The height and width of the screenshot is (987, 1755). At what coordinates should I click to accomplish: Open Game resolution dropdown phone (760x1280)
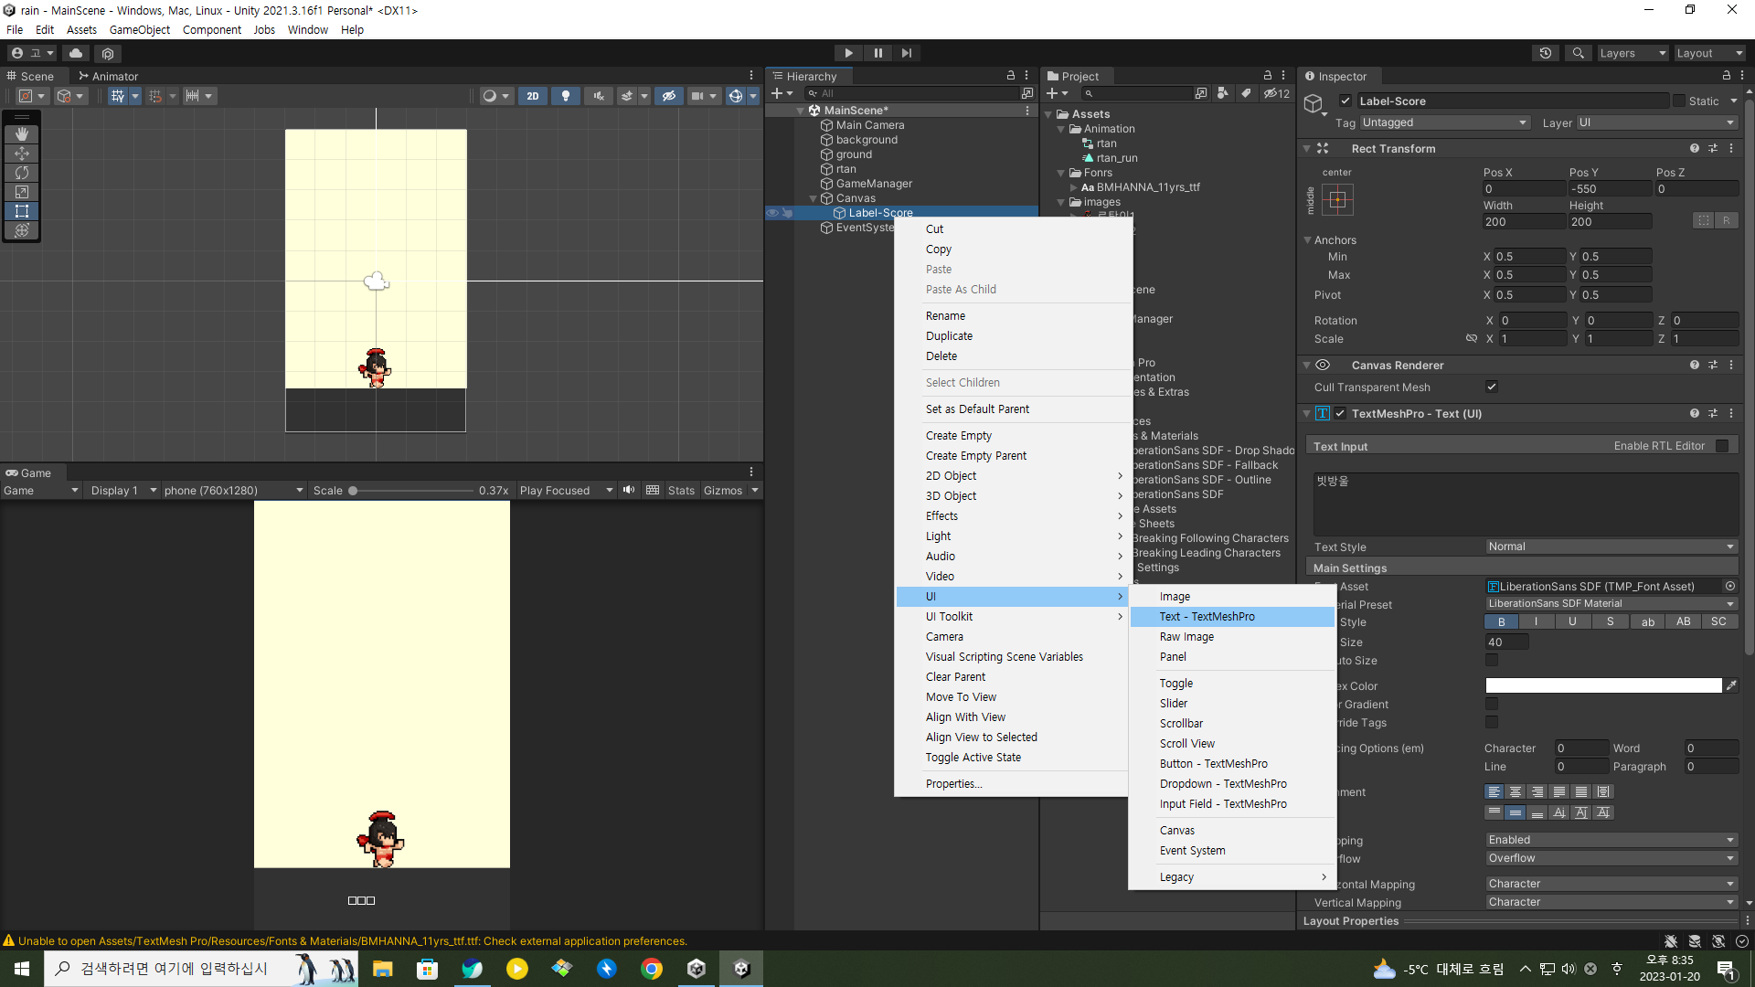[234, 491]
